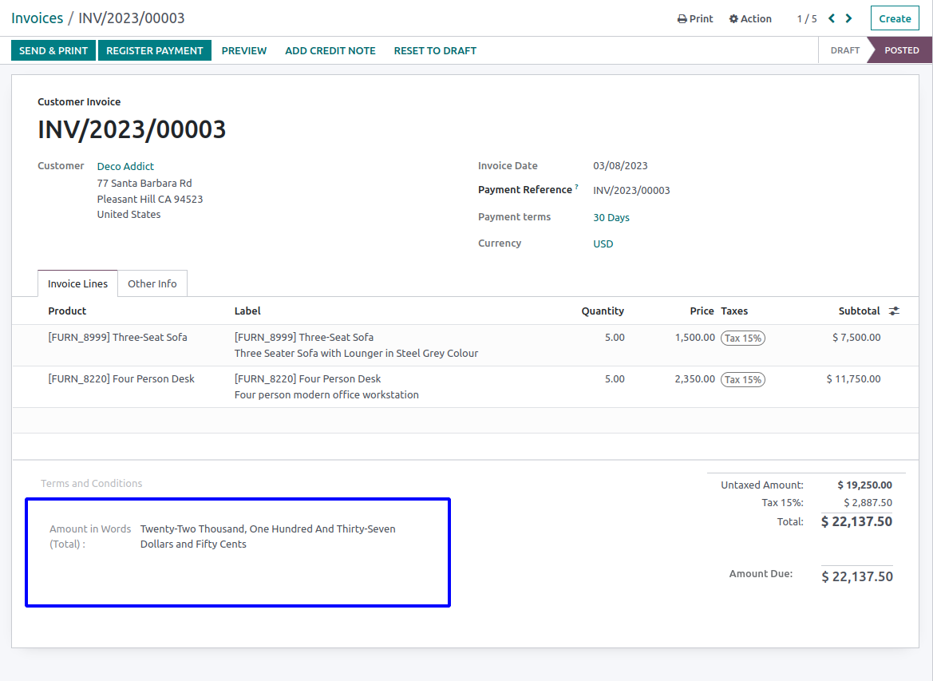Image resolution: width=933 pixels, height=681 pixels.
Task: Open invoice Preview
Action: coord(244,50)
